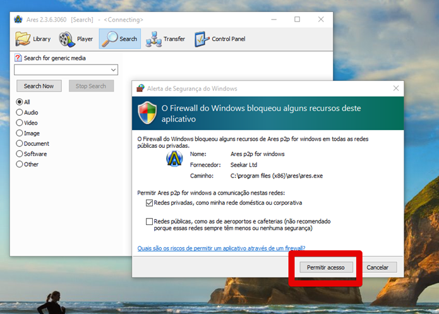This screenshot has height=314, width=439.
Task: Open the Transfer network icon
Action: tap(153, 39)
